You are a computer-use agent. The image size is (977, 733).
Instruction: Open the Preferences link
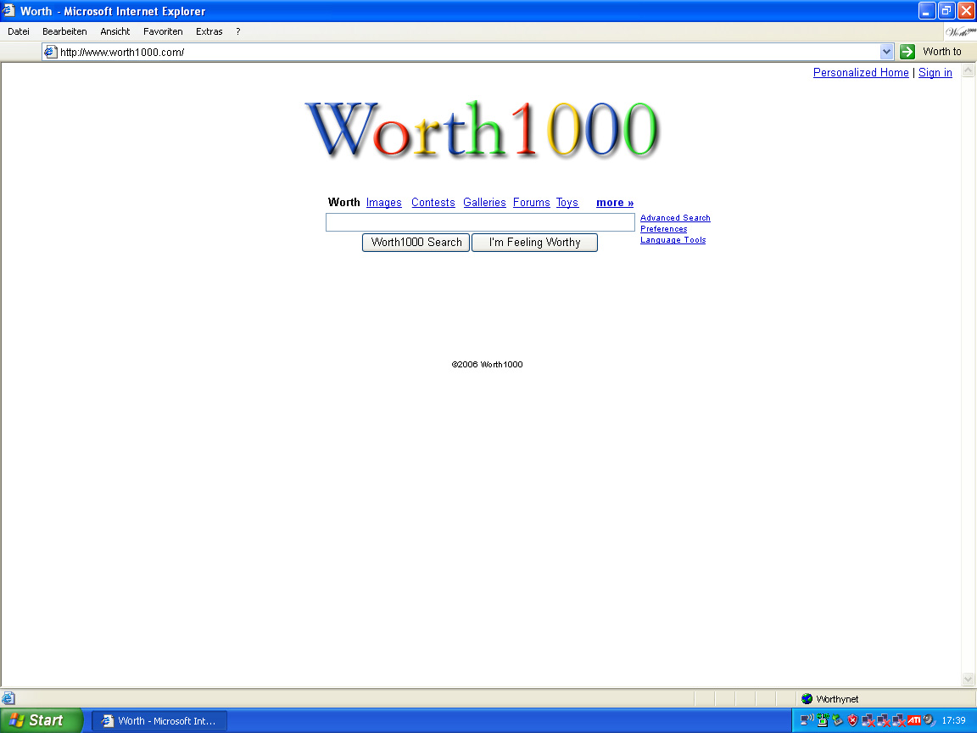(663, 229)
